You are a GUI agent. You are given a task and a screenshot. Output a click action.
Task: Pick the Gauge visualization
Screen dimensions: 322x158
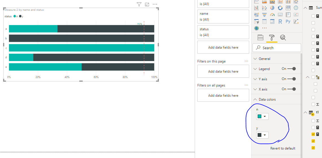click(272, 15)
